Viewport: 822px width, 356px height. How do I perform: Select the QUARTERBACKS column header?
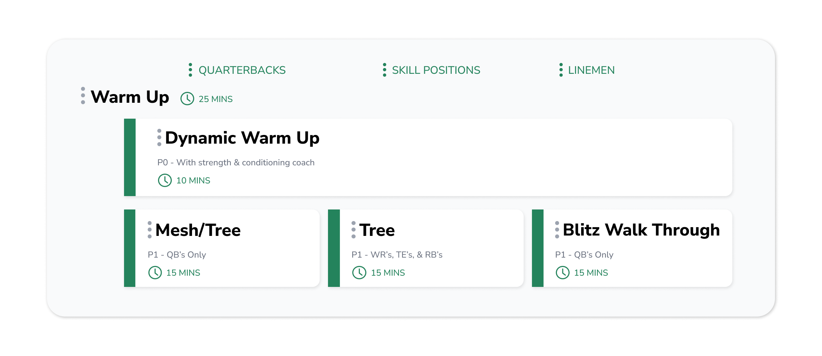pyautogui.click(x=242, y=70)
